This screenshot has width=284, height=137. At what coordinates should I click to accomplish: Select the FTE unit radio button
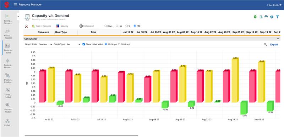pyautogui.click(x=135, y=26)
